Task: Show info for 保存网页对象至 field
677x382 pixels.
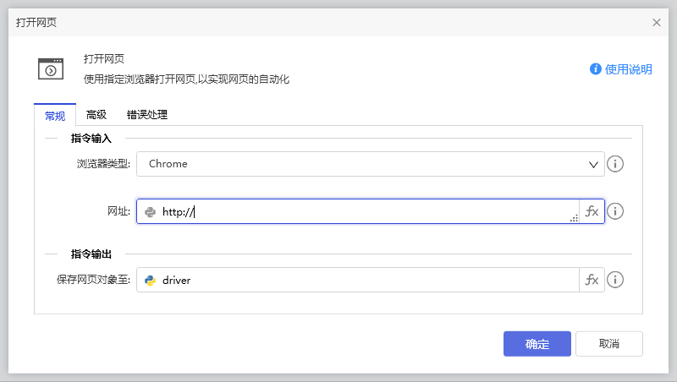Action: click(x=616, y=280)
